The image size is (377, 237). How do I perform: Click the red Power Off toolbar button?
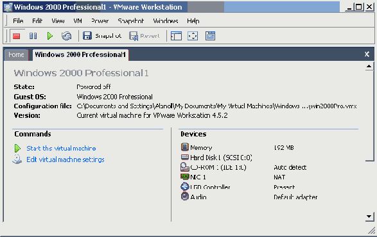17,36
